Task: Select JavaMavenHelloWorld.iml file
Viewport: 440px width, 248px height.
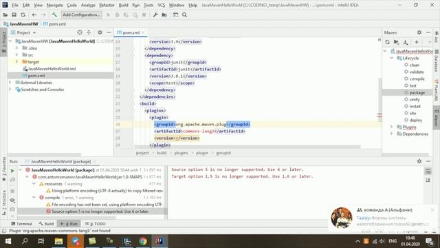Action: click(x=52, y=69)
